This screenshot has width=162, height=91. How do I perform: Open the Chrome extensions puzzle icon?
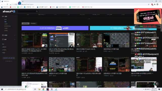[155, 5]
